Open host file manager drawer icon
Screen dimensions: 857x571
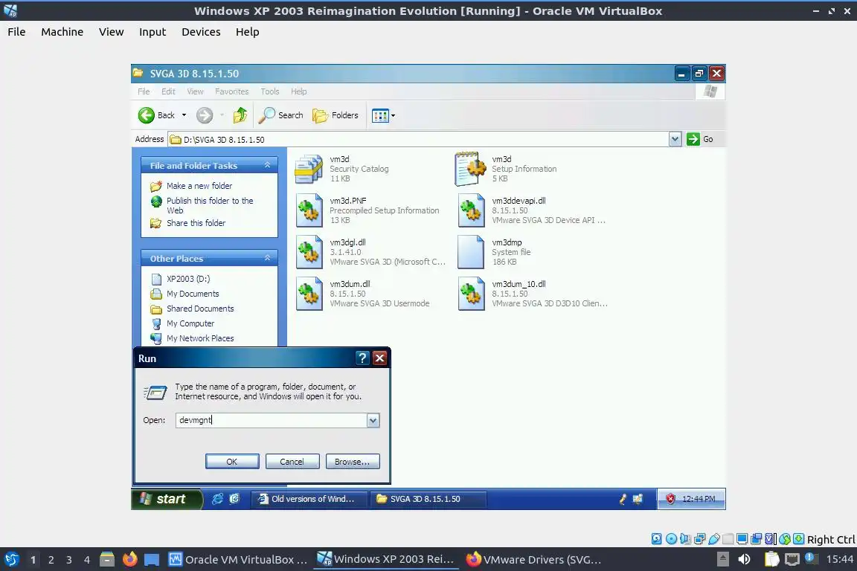point(107,559)
